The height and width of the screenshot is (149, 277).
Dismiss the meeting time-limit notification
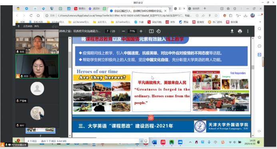tap(165, 11)
